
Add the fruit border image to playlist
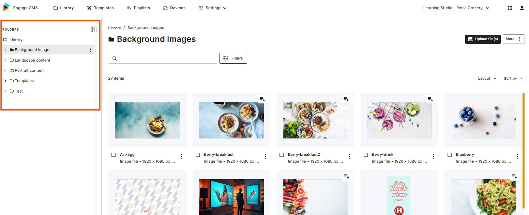tap(346, 176)
